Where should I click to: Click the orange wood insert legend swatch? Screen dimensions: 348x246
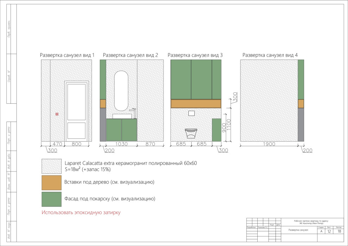click(x=51, y=182)
